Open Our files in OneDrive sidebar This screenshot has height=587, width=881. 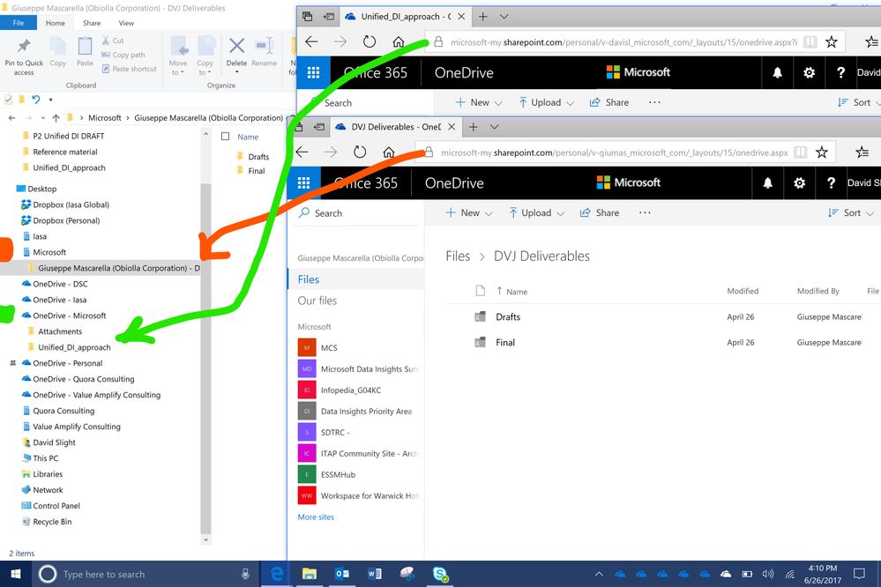(x=317, y=301)
